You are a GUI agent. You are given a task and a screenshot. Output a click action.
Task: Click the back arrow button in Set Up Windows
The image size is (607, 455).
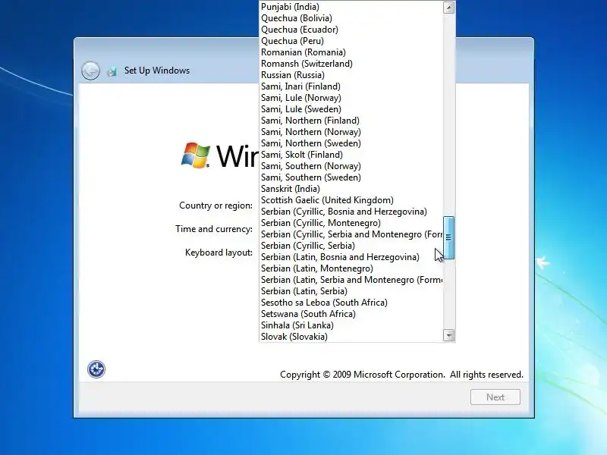tap(90, 71)
